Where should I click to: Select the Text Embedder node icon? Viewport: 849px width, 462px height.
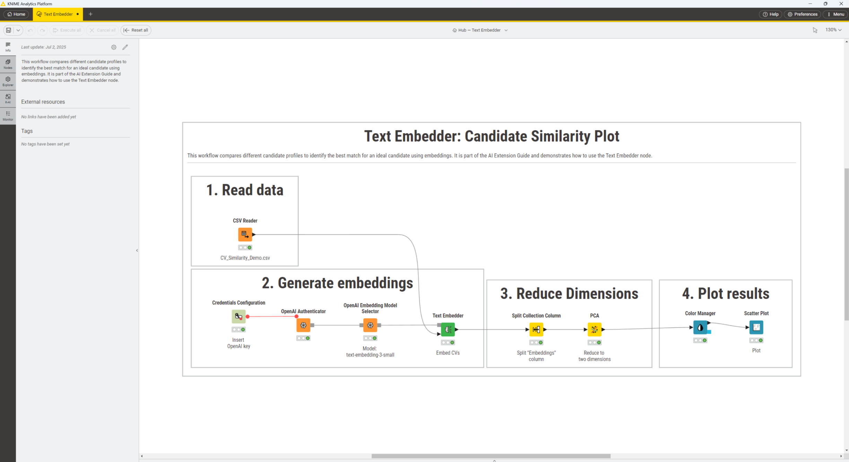point(448,329)
